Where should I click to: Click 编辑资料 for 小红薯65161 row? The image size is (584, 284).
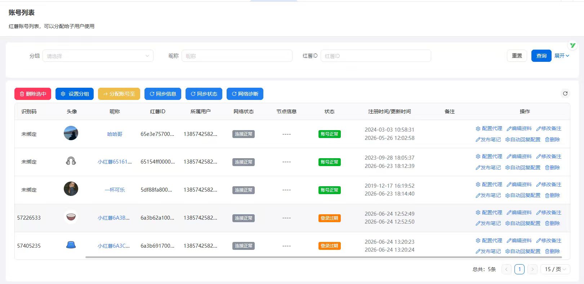pyautogui.click(x=519, y=156)
